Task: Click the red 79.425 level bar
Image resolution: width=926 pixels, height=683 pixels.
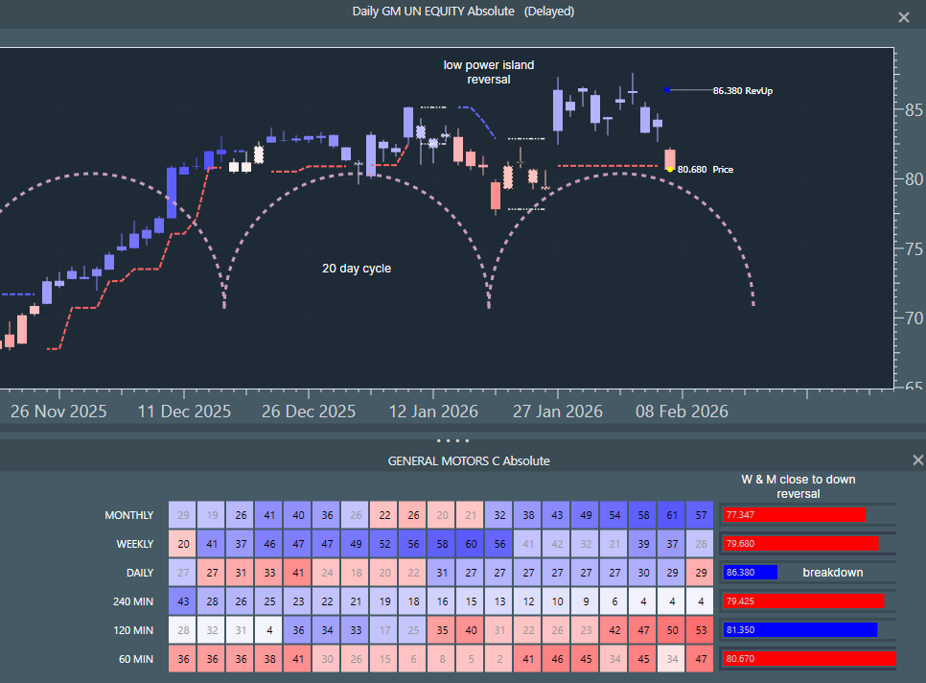Action: 803,601
